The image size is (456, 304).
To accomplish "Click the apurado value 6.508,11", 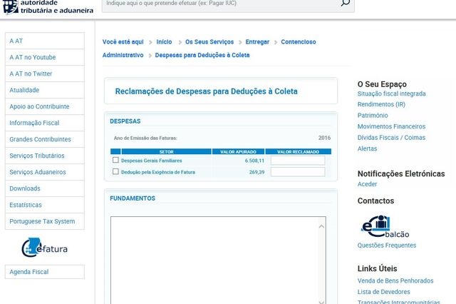I will (254, 161).
